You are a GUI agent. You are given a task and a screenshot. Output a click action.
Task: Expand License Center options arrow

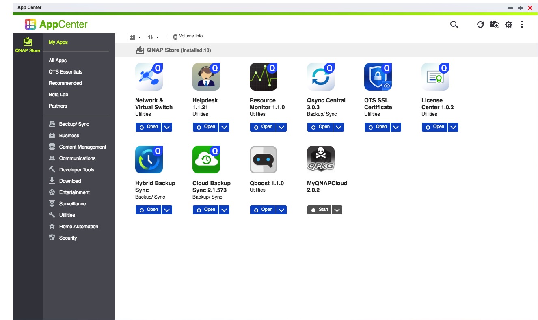pyautogui.click(x=453, y=127)
